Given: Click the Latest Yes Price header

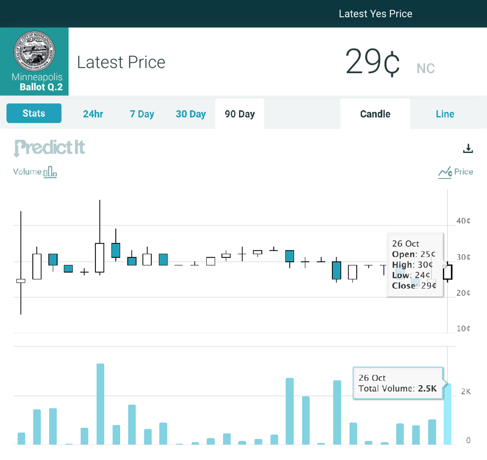Looking at the screenshot, I should pos(375,13).
